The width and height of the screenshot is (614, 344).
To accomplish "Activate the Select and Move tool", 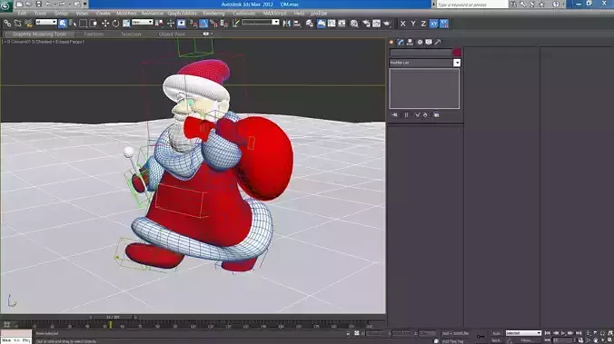I will coord(105,24).
